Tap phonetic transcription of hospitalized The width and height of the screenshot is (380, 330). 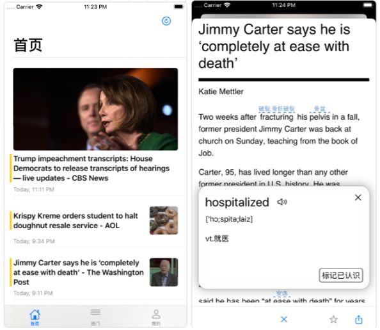(229, 219)
